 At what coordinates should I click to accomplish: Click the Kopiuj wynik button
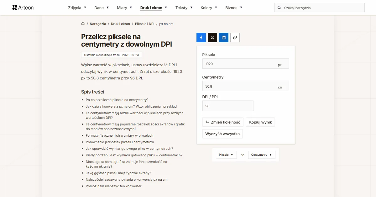point(260,122)
